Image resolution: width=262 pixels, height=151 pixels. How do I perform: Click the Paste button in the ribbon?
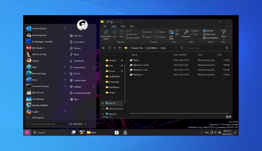[x=121, y=34]
